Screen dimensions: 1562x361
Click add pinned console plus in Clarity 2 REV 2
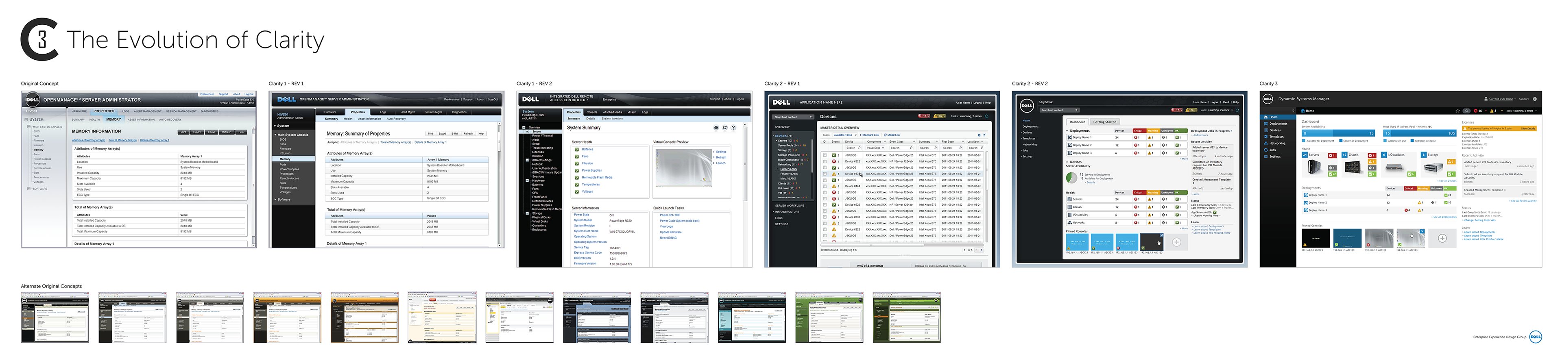pyautogui.click(x=1177, y=242)
